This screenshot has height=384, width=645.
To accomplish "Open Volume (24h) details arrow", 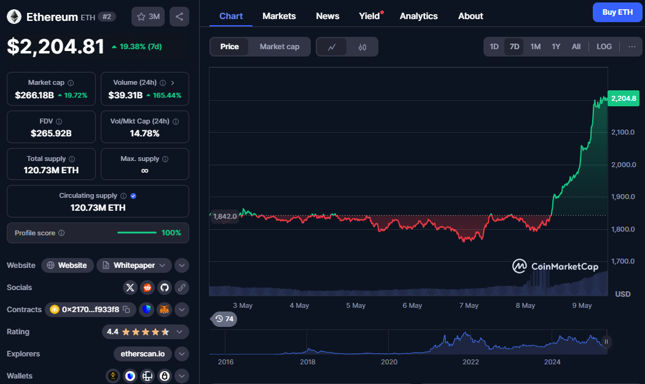I will point(173,83).
